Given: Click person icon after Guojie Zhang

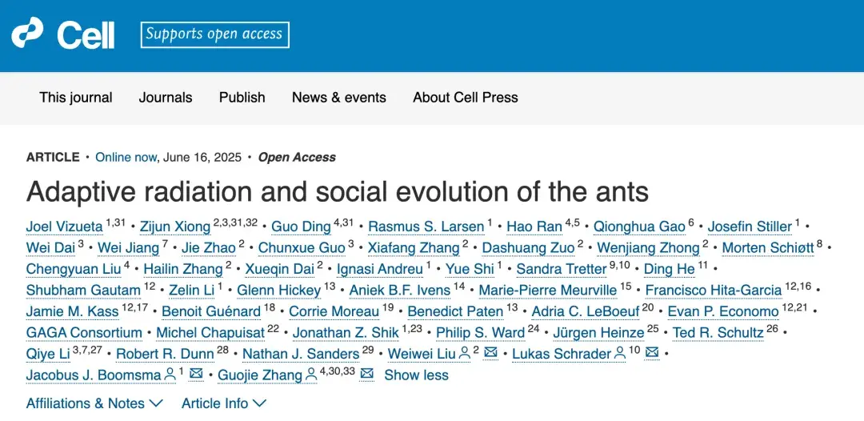Looking at the screenshot, I should 311,374.
